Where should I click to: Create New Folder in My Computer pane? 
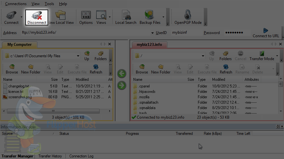(31, 69)
